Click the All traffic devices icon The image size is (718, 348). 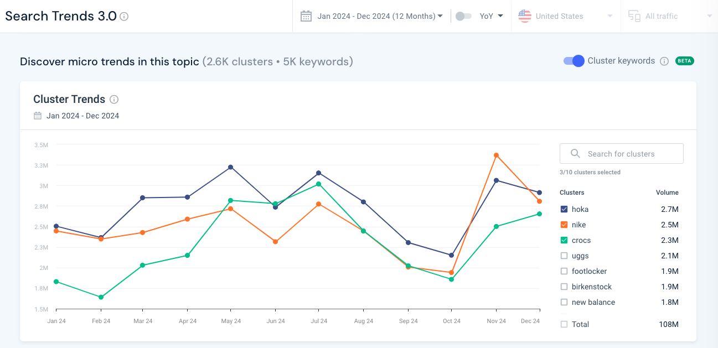pyautogui.click(x=634, y=16)
